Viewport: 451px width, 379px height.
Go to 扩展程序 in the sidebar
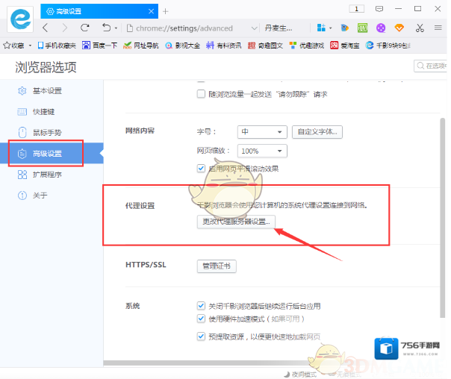[x=47, y=175]
